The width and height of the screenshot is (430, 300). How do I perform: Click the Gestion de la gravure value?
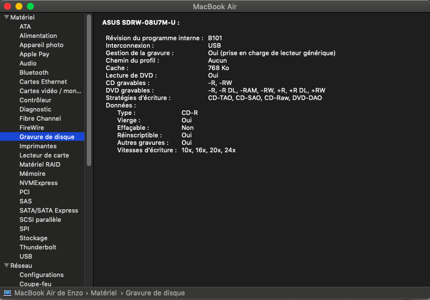pos(272,53)
